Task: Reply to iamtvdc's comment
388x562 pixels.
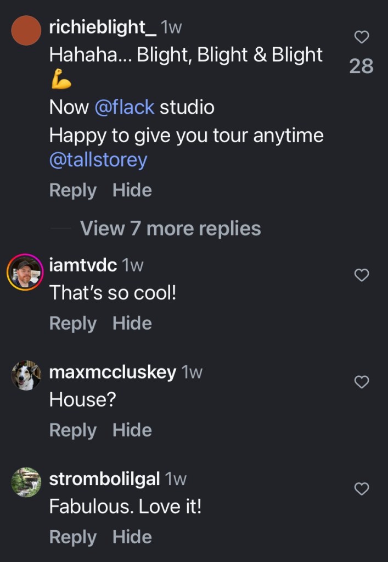Action: 72,324
